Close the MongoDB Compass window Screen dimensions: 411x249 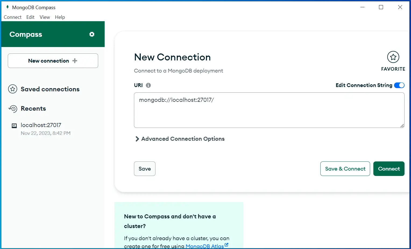[x=400, y=7]
